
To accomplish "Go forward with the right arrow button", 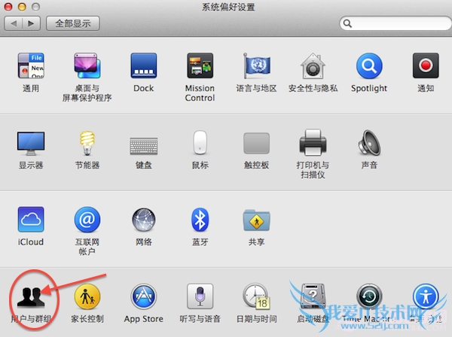I will tap(31, 23).
